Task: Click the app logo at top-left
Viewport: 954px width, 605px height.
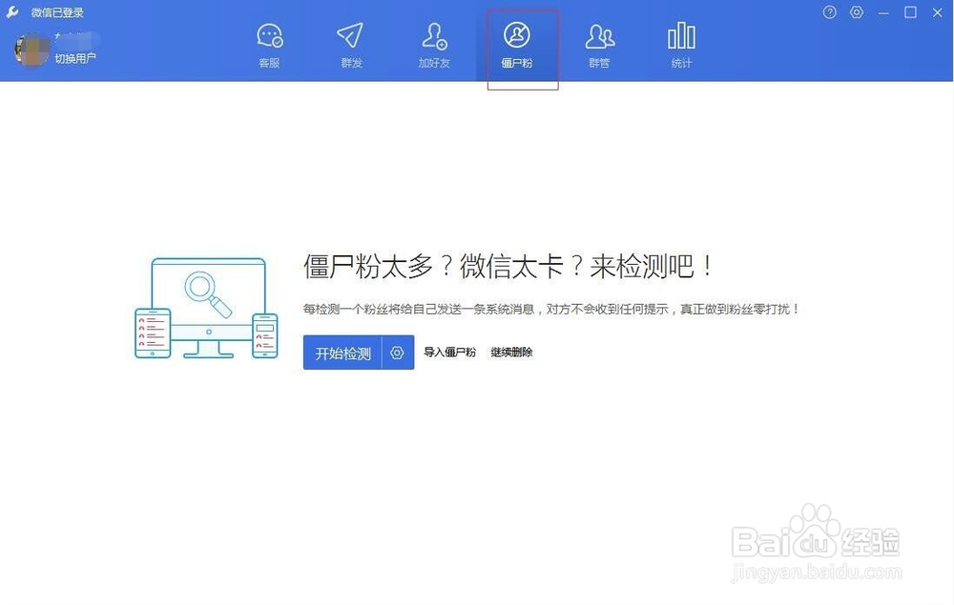Action: click(x=12, y=12)
